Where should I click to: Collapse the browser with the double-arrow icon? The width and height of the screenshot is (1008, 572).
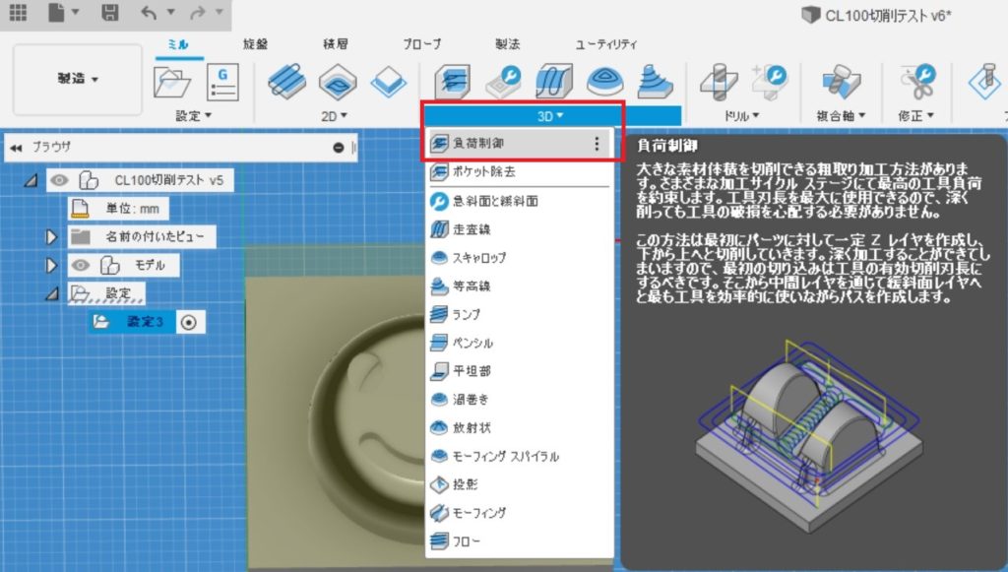(16, 148)
